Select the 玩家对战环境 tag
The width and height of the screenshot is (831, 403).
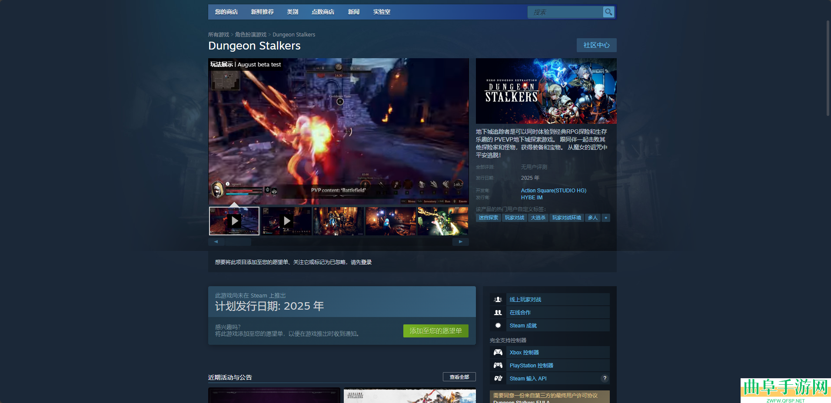(x=567, y=218)
